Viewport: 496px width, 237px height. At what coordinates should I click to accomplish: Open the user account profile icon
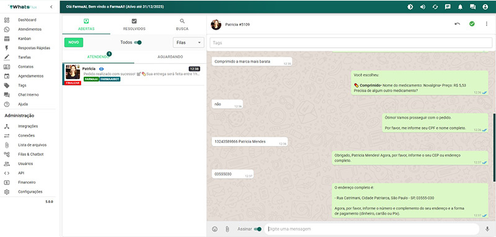[x=485, y=7]
